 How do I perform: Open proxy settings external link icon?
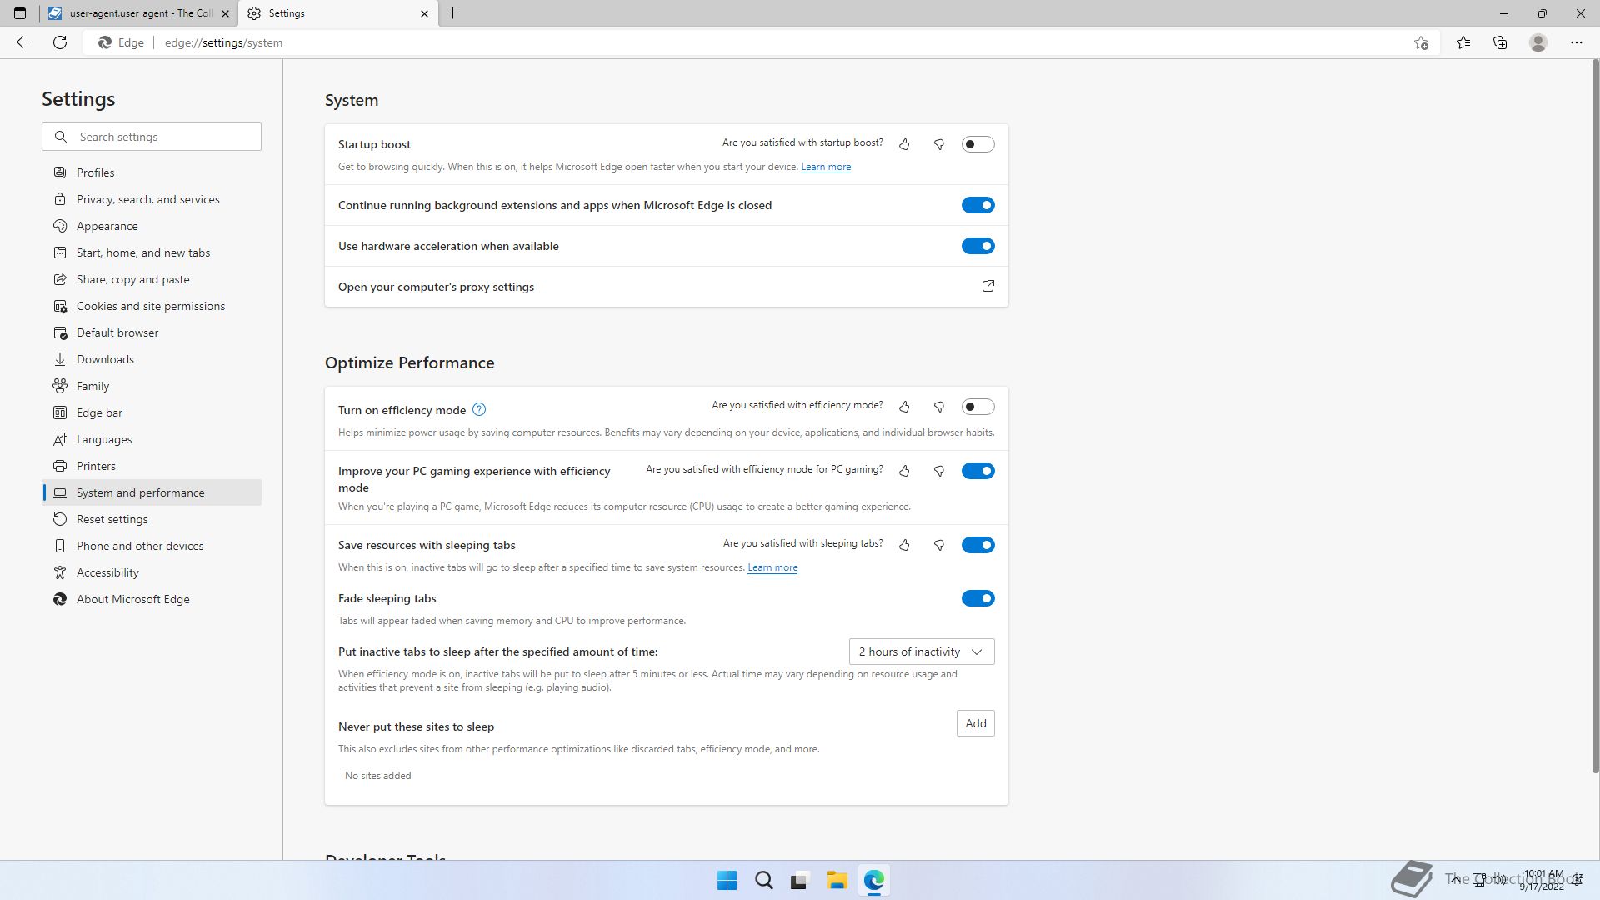click(x=988, y=286)
